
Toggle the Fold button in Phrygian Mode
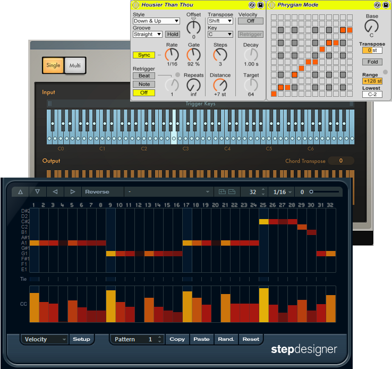pos(372,62)
